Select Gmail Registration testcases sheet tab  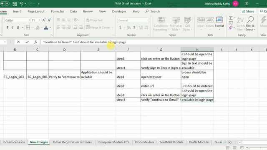(72, 142)
